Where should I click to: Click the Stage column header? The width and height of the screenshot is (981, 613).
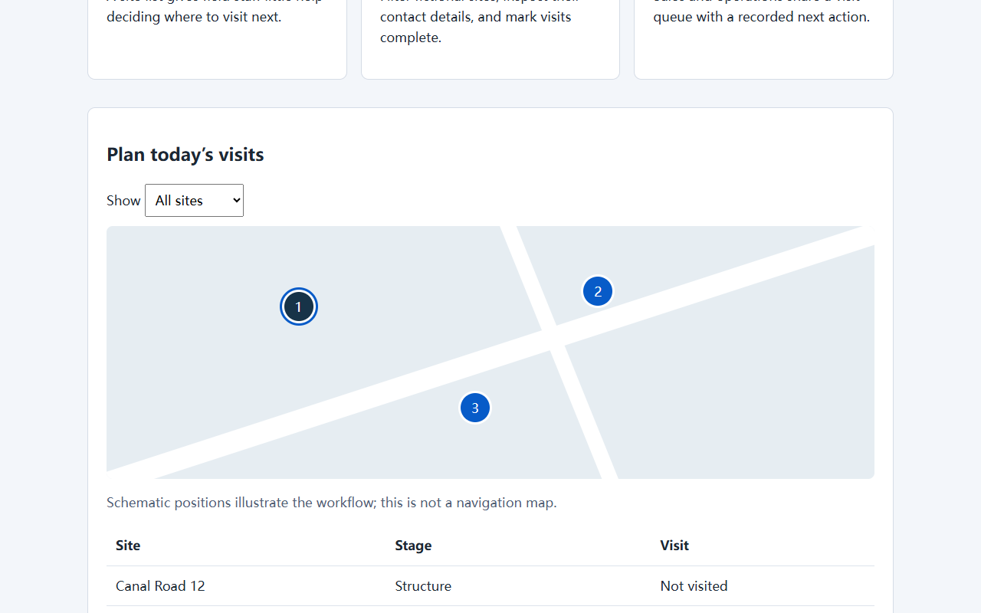(x=518, y=546)
